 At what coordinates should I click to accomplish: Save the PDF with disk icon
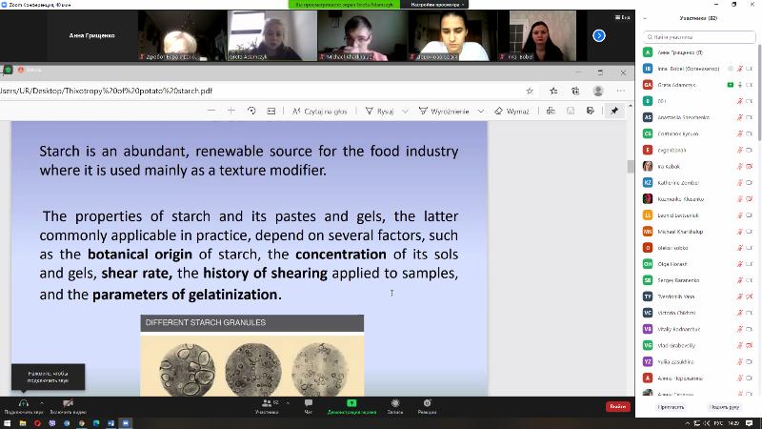(x=571, y=111)
